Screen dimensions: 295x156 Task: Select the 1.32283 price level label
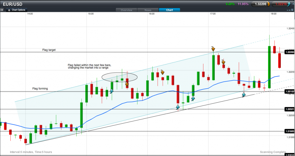(x=289, y=52)
